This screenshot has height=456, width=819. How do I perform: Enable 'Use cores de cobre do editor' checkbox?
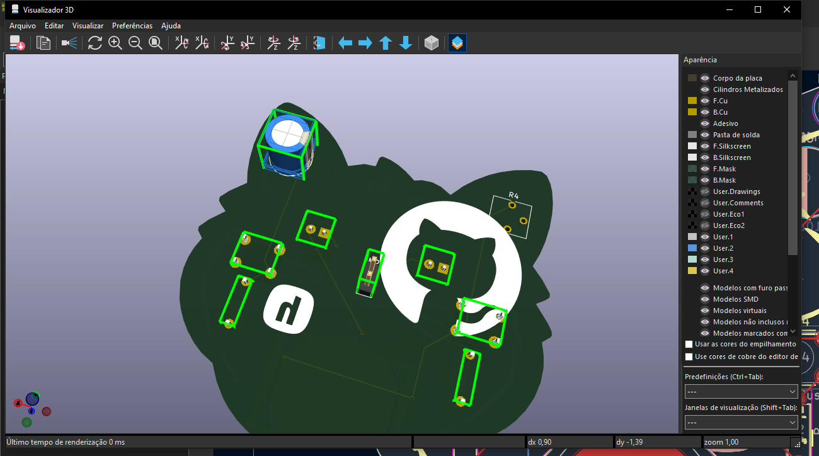pos(689,356)
